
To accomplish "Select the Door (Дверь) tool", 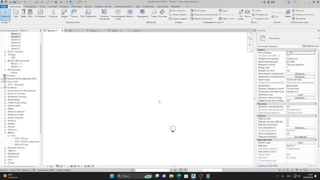I will point(23,13).
